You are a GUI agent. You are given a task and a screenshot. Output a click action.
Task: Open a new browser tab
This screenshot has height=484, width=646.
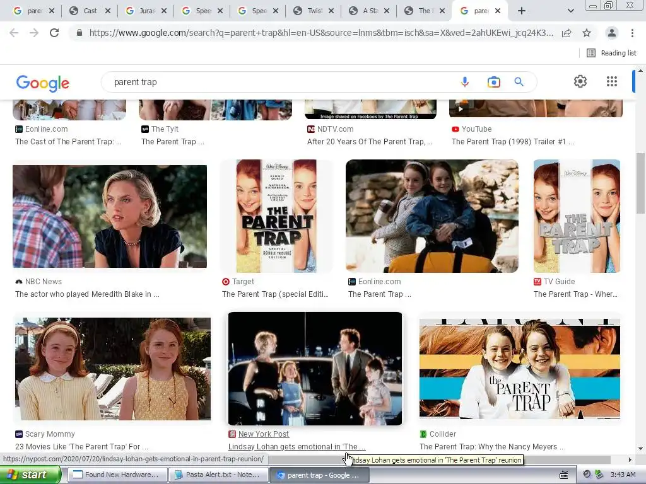(x=522, y=11)
